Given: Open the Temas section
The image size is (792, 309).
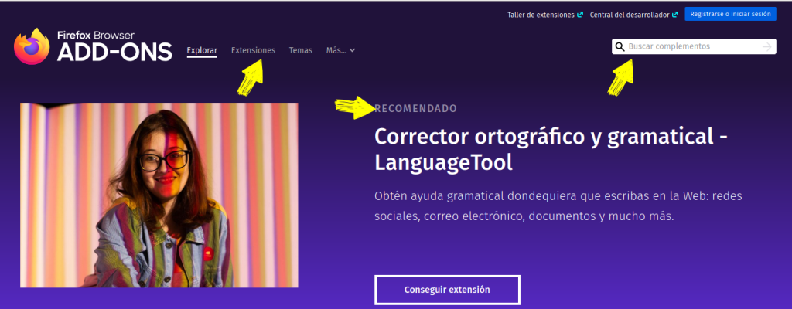Looking at the screenshot, I should [x=301, y=50].
